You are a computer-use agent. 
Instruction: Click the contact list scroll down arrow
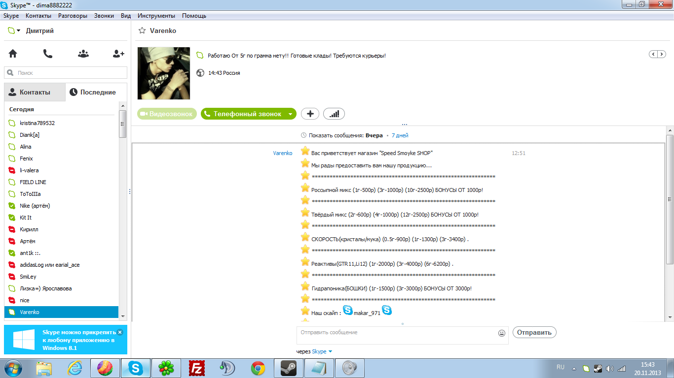122,316
